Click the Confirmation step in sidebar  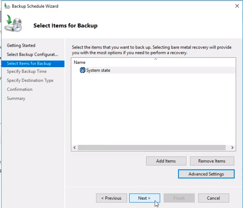[20, 90]
